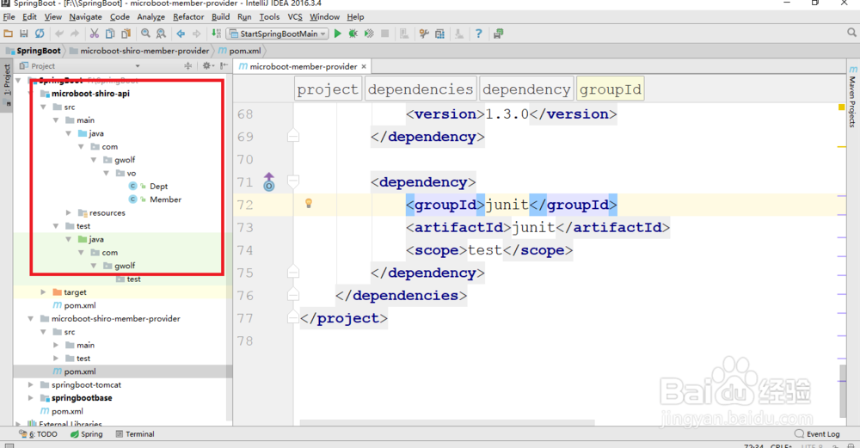Open the VCS menu
Image resolution: width=860 pixels, height=448 pixels.
(295, 17)
